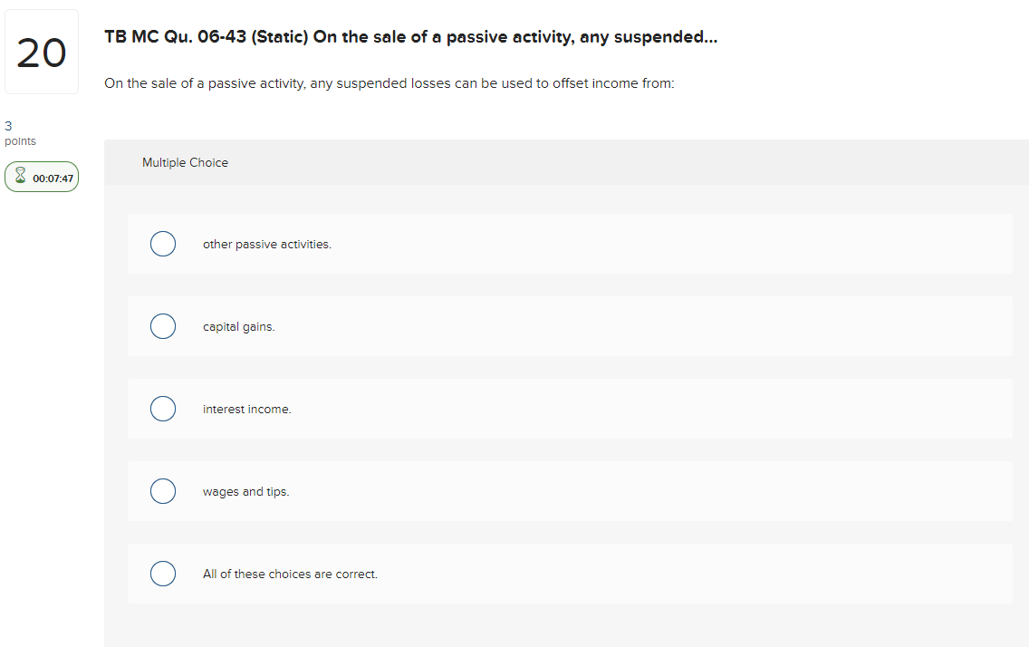Select the capital gains answer option

tap(163, 326)
